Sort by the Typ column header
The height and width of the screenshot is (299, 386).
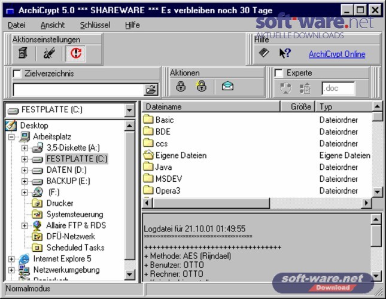344,106
